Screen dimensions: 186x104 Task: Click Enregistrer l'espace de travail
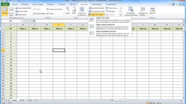point(131,11)
